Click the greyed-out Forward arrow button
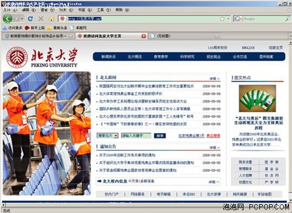Viewport: 292px width, 213px height. pyautogui.click(x=16, y=19)
